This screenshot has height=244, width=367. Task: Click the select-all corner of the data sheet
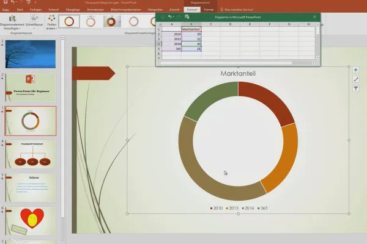click(159, 24)
